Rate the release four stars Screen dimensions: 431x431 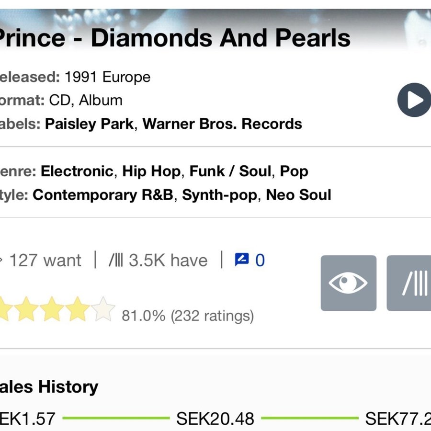tap(78, 309)
